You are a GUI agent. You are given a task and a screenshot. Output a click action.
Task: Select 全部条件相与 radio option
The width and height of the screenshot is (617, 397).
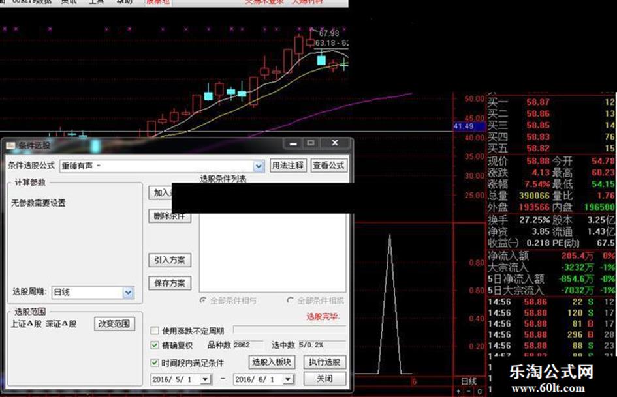[203, 301]
